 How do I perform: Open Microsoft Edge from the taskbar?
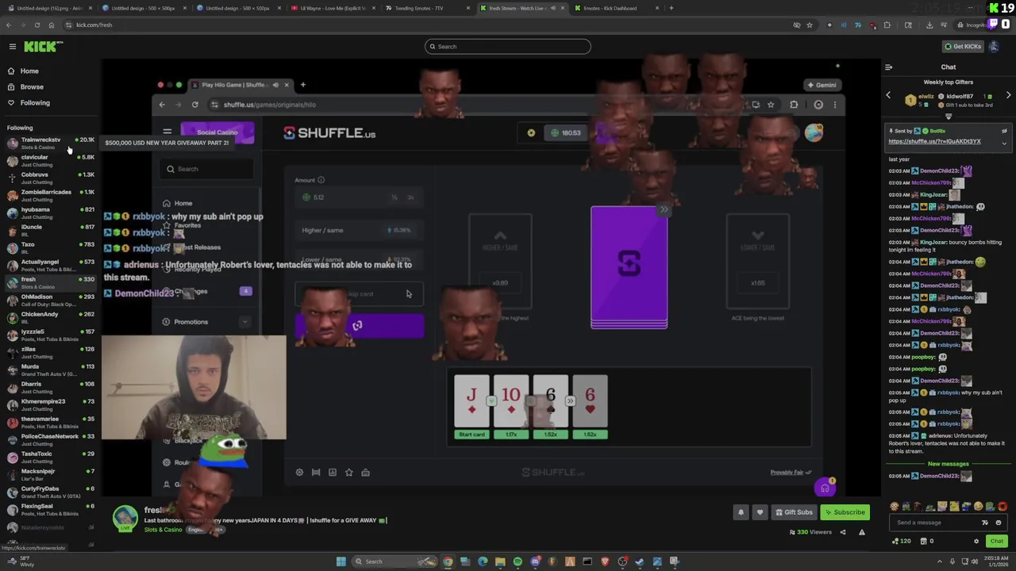click(x=483, y=561)
